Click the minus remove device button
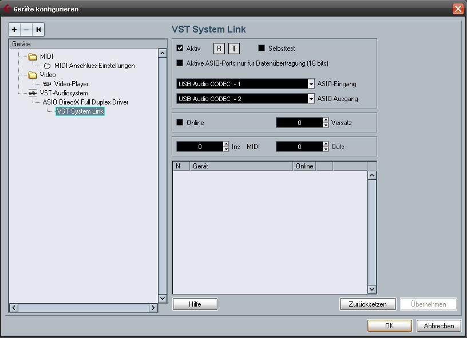 [x=26, y=30]
